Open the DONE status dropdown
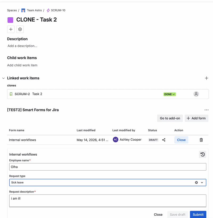213x218 pixels. pos(170,94)
